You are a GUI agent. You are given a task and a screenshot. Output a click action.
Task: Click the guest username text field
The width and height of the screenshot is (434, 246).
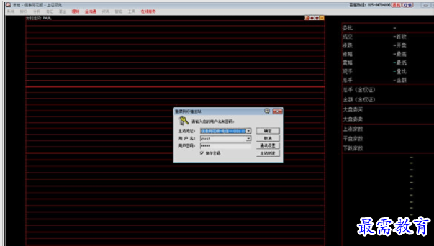coord(223,139)
